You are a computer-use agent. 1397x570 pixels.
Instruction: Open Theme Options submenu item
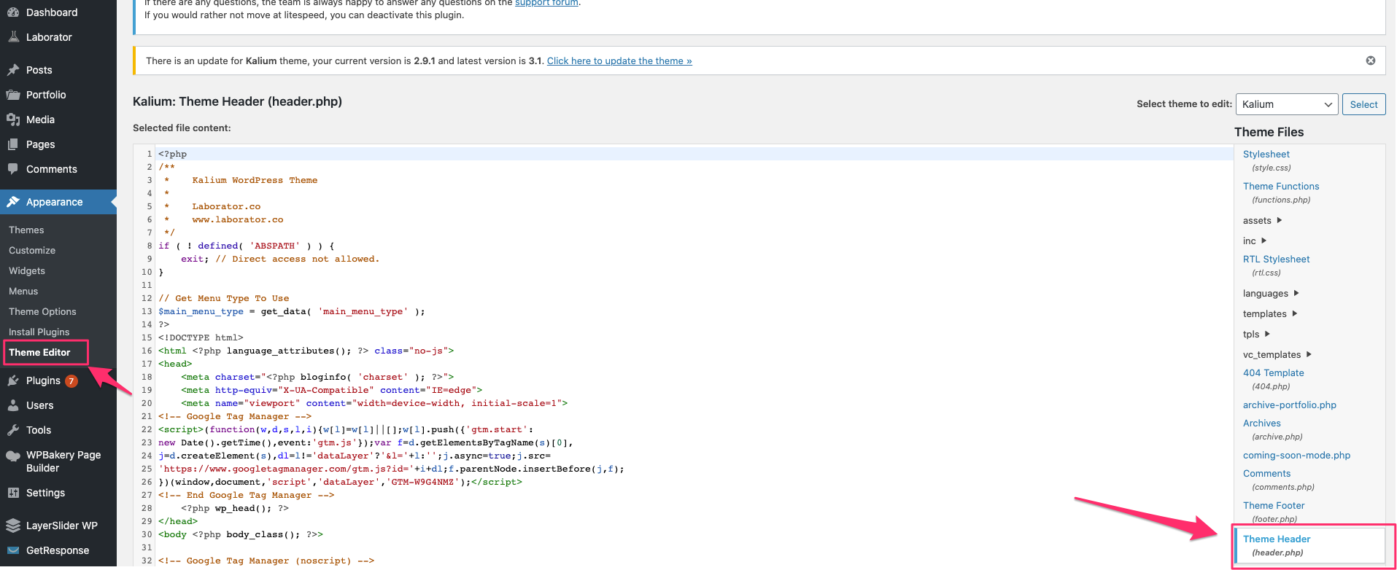click(x=42, y=311)
